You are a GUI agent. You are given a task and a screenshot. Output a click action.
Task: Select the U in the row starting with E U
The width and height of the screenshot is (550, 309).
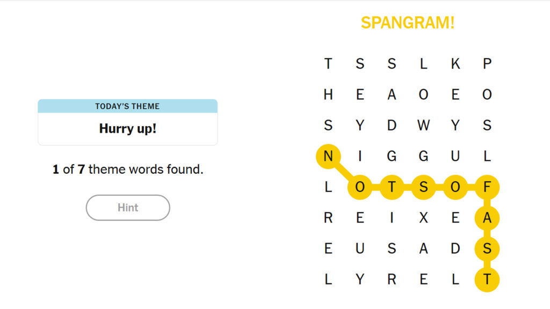(x=360, y=248)
